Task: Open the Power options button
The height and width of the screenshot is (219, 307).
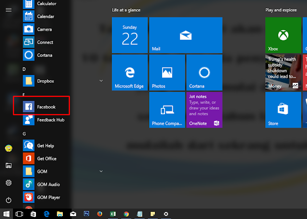Action: (9, 200)
